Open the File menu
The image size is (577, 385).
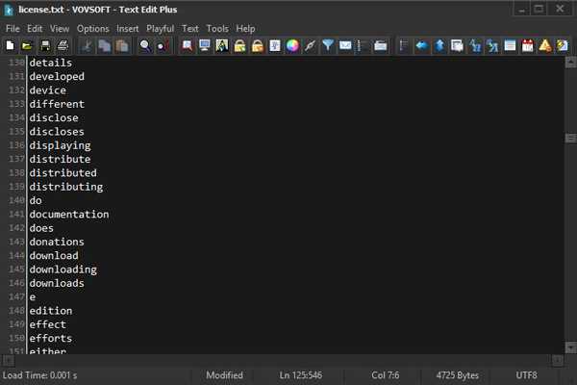click(x=13, y=29)
